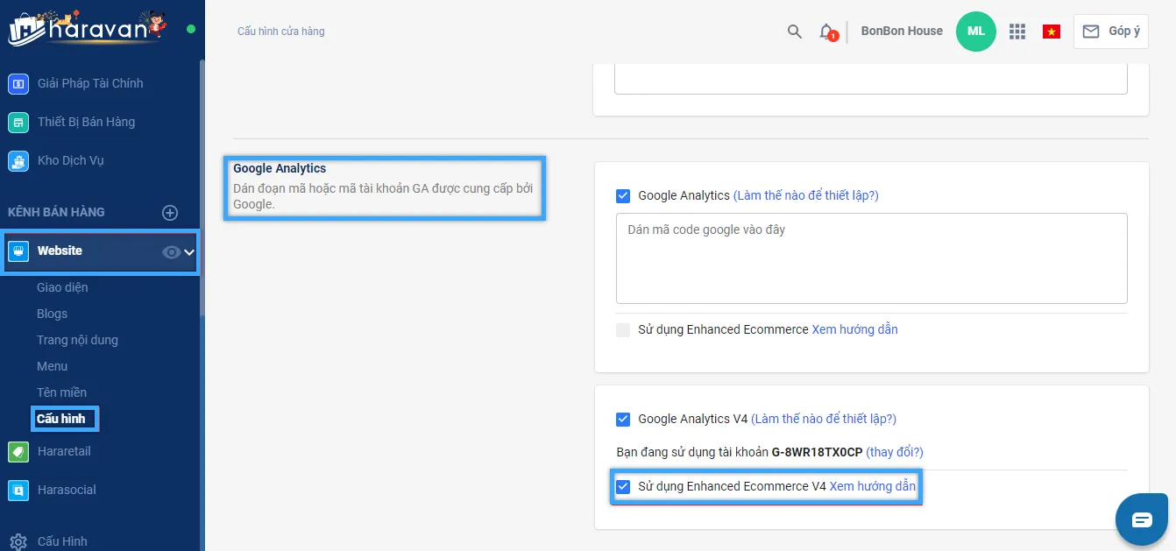Click the BonBon House store name
Screen dimensions: 1176x551
click(x=902, y=32)
